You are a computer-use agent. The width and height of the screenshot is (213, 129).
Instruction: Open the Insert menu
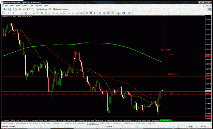(18, 5)
